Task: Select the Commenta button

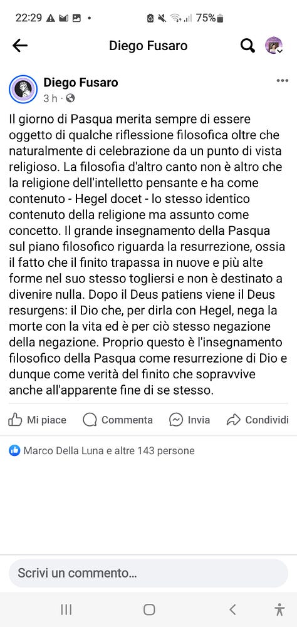Action: (118, 420)
